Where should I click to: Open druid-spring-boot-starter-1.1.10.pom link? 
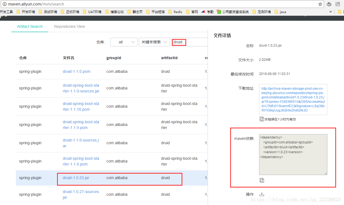pyautogui.click(x=81, y=107)
